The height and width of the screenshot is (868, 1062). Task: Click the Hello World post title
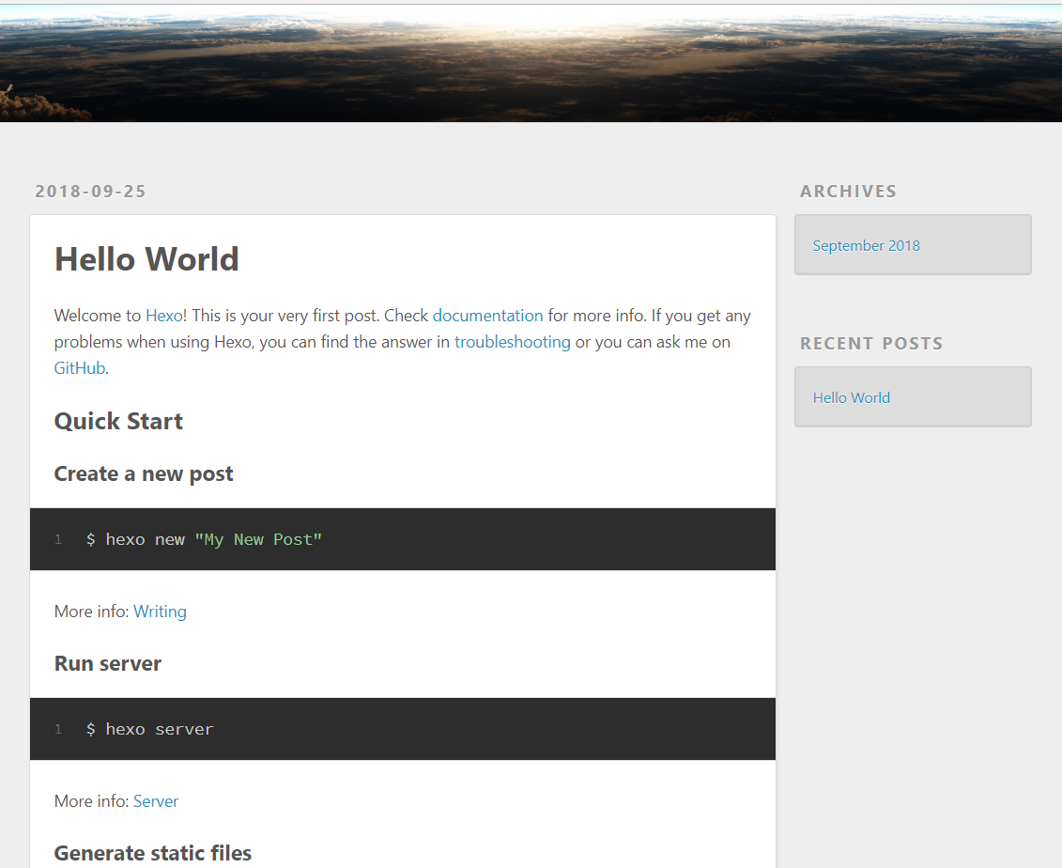tap(146, 259)
